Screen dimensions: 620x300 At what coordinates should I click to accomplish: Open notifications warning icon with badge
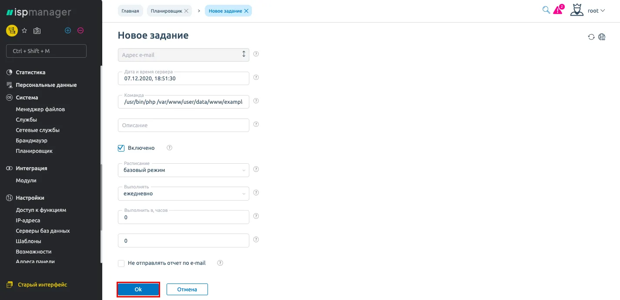pos(558,10)
